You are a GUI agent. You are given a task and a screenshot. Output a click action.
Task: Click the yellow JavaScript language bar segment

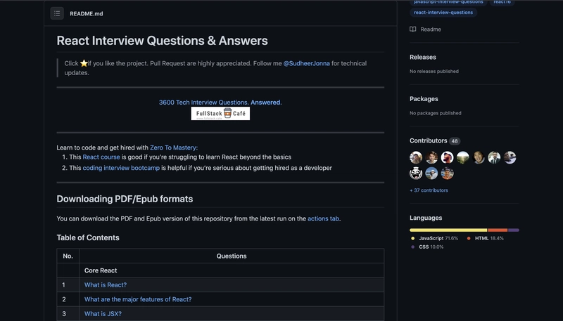(x=448, y=230)
